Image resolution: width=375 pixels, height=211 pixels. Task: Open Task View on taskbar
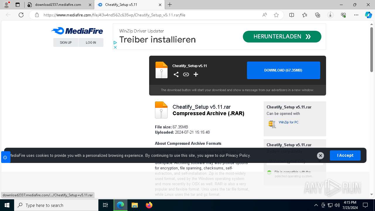105,205
